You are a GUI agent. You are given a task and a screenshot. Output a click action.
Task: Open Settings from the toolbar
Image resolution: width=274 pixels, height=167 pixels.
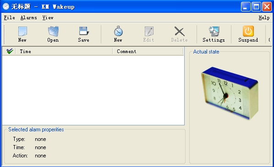[214, 31]
